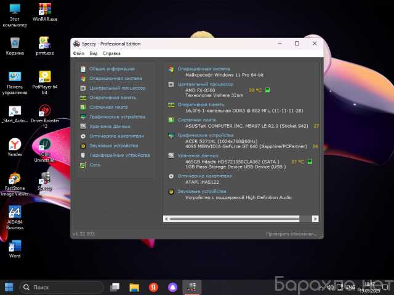Viewport: 394px width, 295px height.
Task: Open the Общая информация section icon
Action: [83, 69]
